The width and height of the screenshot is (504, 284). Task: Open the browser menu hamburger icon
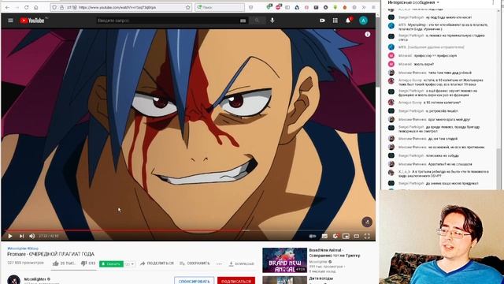coord(373,7)
